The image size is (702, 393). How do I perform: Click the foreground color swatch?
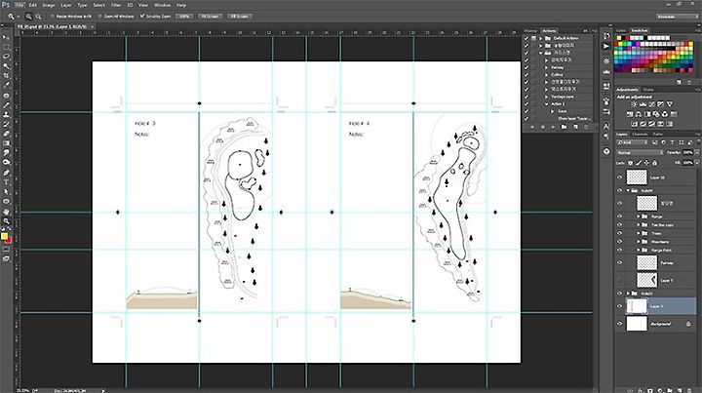(x=4, y=236)
